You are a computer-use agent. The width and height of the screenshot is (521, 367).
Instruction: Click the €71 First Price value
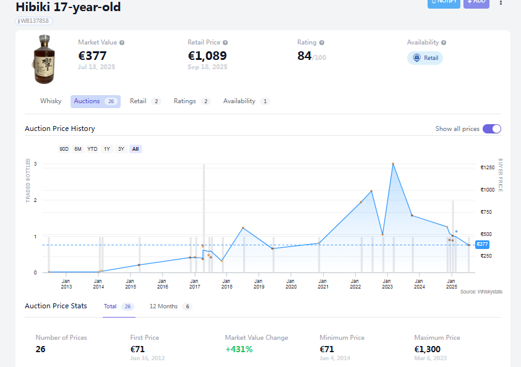(x=137, y=350)
